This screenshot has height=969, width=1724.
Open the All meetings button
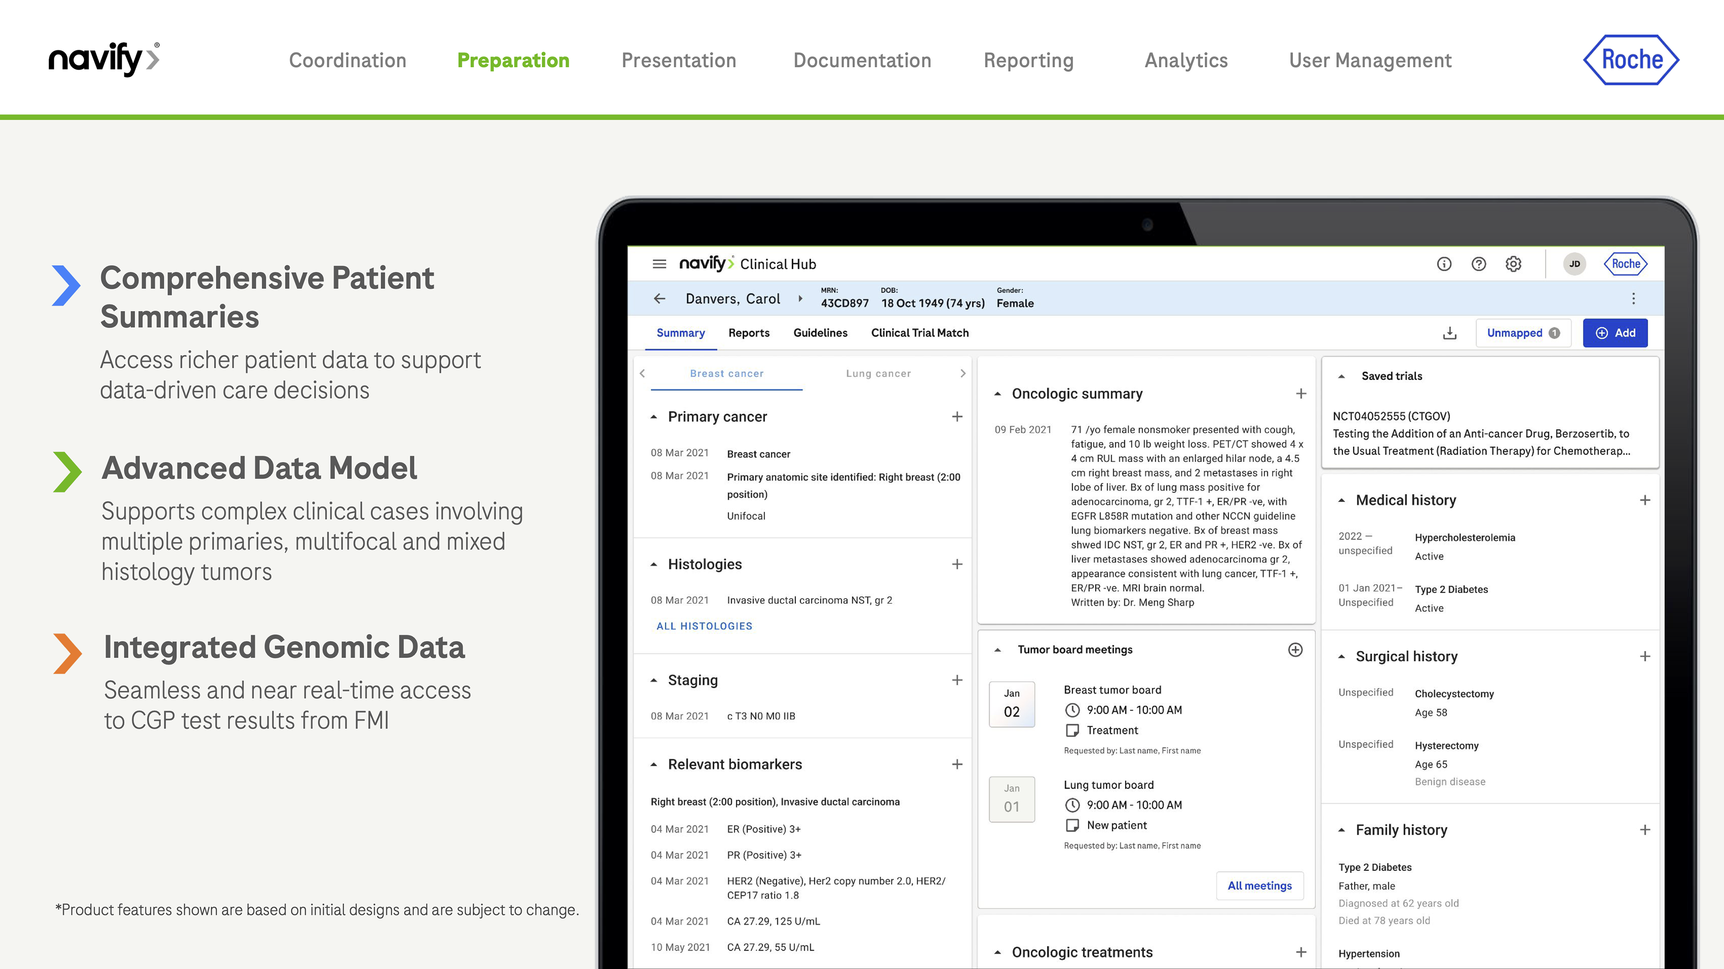1259,886
